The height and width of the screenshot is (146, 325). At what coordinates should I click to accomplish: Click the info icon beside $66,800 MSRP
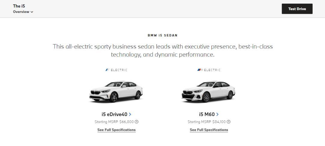136,122
